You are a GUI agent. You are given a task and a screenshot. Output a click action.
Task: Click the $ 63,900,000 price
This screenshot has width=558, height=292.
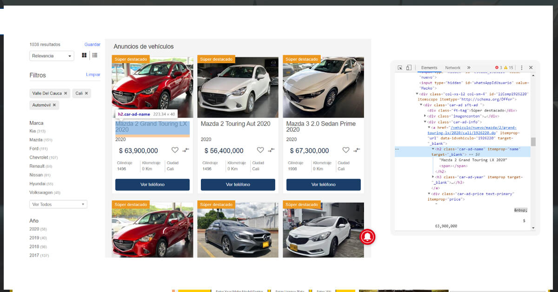click(138, 151)
